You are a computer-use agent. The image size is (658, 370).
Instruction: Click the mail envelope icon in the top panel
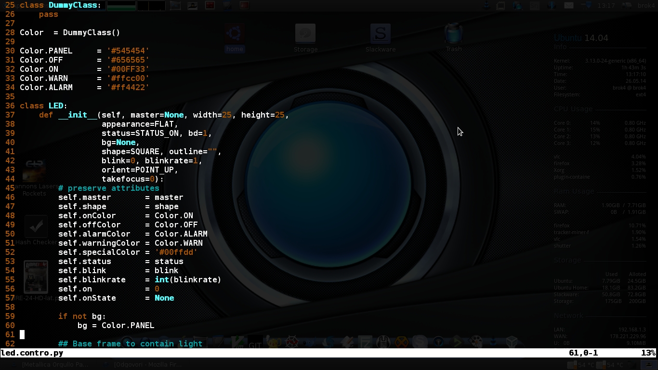[569, 6]
